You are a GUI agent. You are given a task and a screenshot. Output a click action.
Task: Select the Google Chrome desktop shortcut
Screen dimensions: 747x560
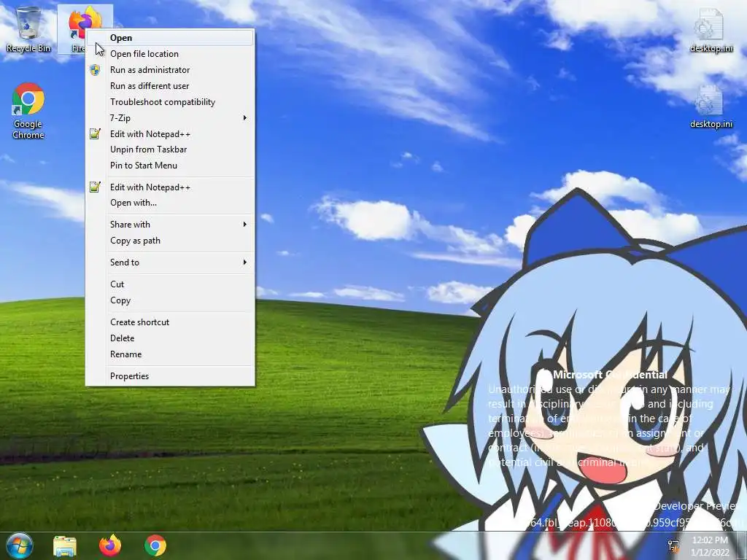pyautogui.click(x=28, y=111)
